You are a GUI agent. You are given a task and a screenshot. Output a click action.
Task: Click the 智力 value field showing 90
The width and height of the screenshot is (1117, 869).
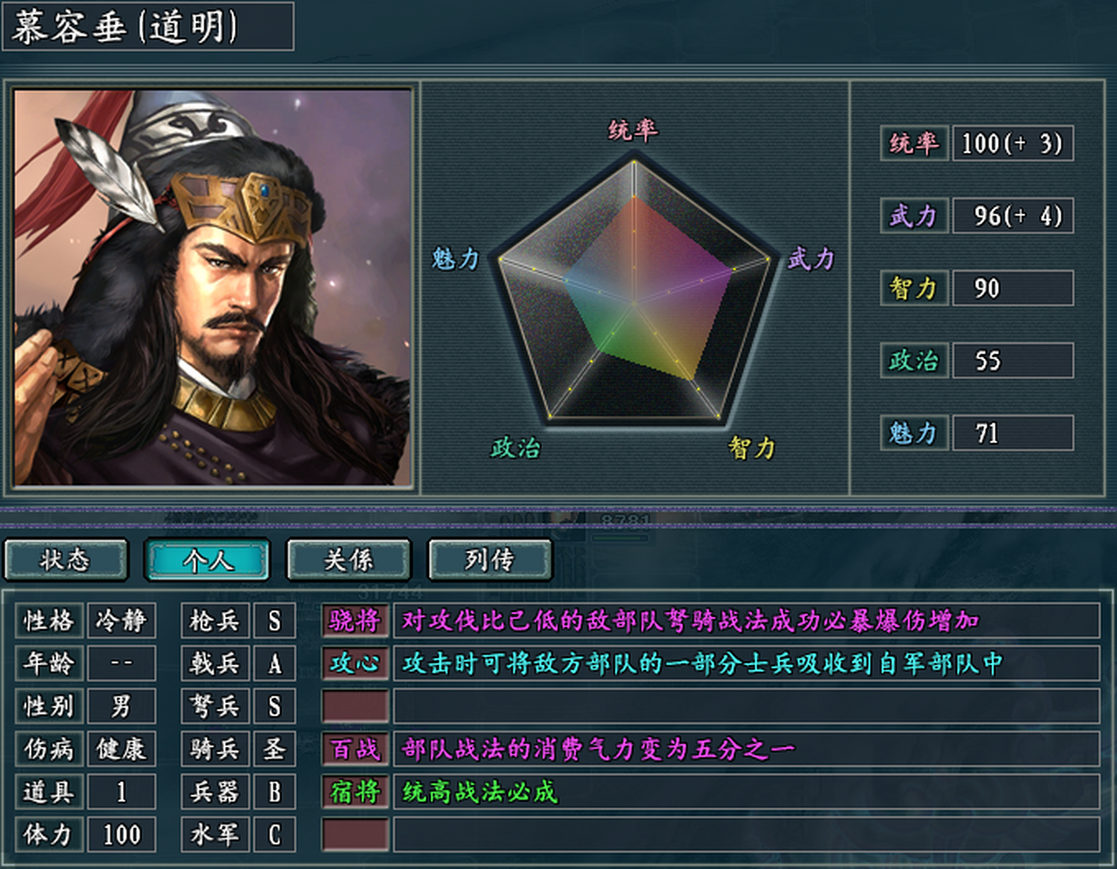(1012, 289)
